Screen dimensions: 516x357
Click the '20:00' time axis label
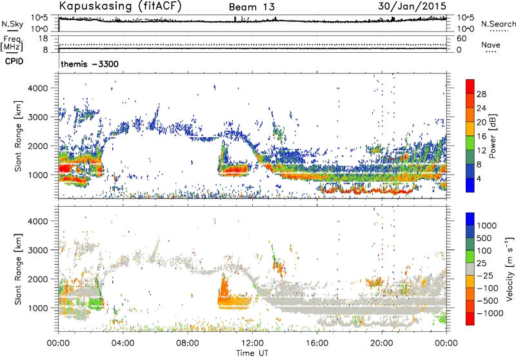[x=382, y=343]
